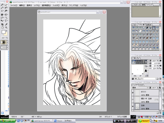Screen dimensions: 164x123
Task: Select the Lasso selection tool
Action: (2, 18)
